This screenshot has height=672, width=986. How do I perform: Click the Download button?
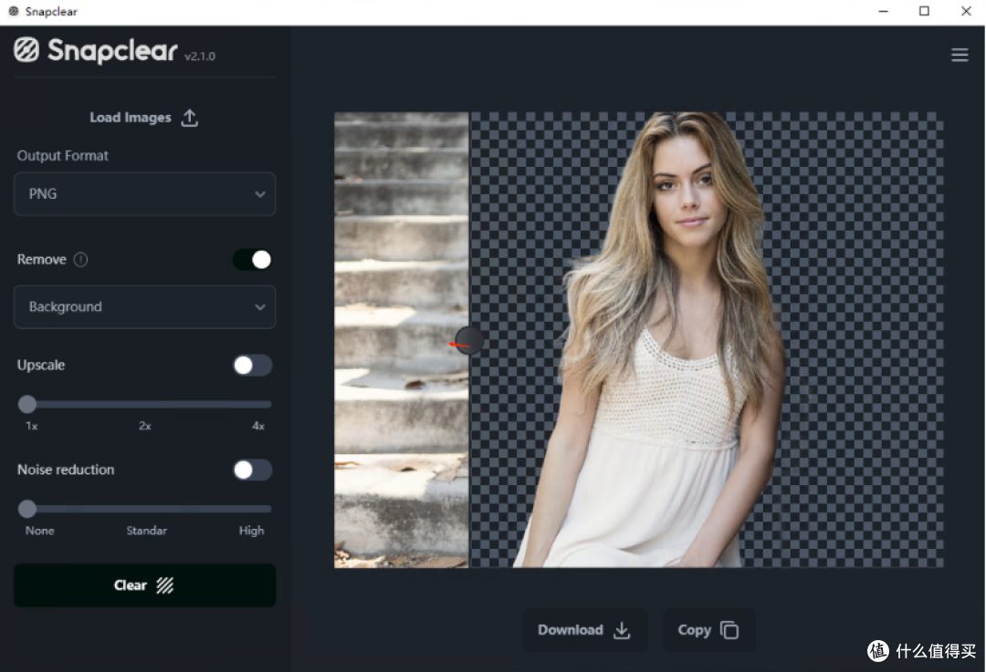584,629
